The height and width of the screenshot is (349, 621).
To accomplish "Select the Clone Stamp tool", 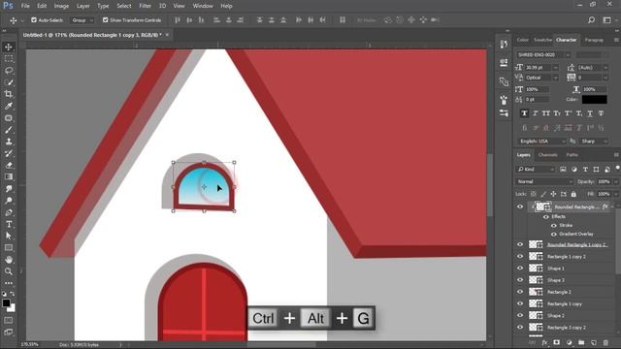I will coord(9,142).
